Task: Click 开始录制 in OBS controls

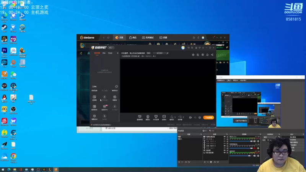Action: coord(293,140)
